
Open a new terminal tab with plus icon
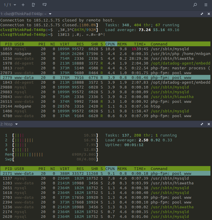tap(23, 5)
